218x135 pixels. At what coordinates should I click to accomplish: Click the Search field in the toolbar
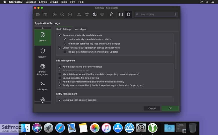coord(156,14)
